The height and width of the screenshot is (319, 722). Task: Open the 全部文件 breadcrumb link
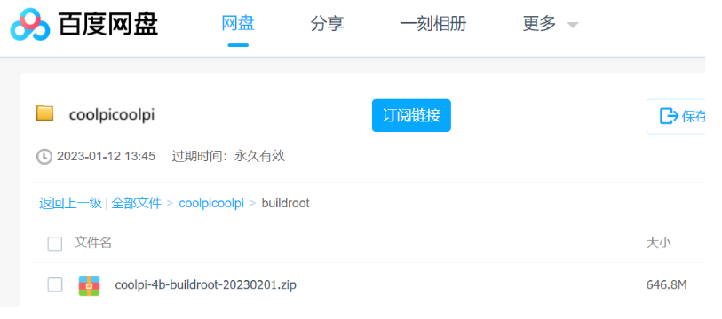[136, 203]
